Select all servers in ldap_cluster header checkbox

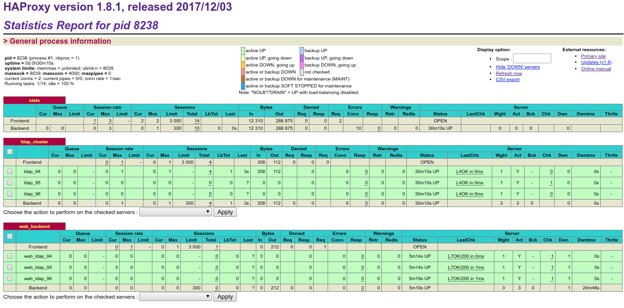click(x=10, y=152)
